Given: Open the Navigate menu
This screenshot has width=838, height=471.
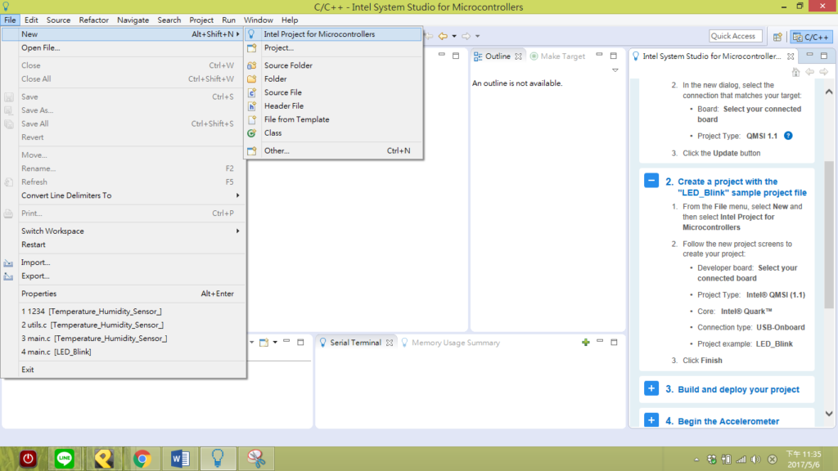Looking at the screenshot, I should pos(133,20).
